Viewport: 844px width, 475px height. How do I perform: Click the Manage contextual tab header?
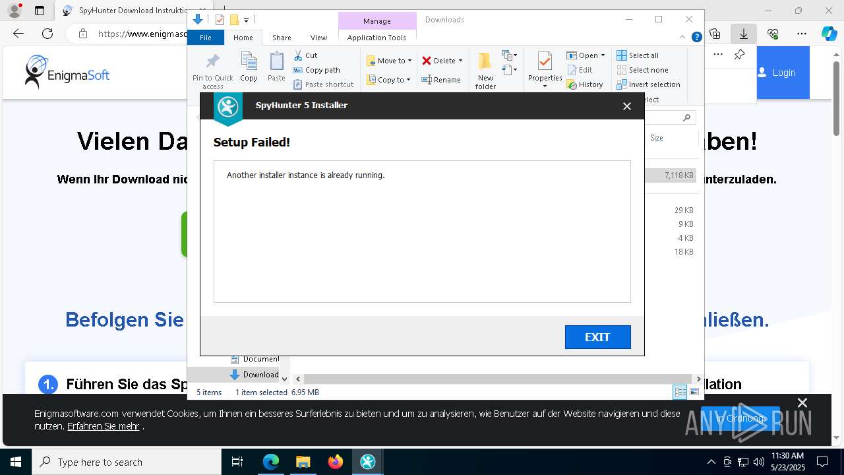[377, 21]
